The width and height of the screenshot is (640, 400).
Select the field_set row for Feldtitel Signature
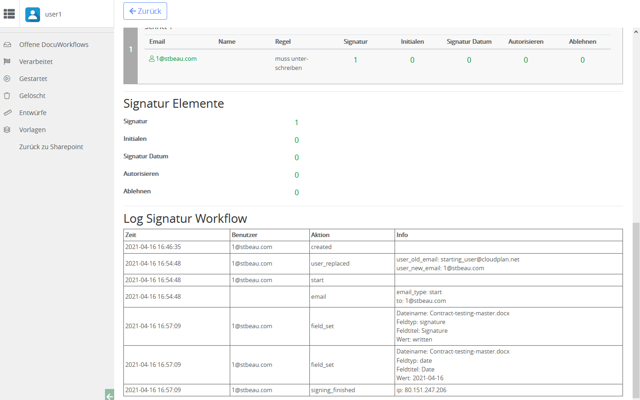[x=322, y=326]
